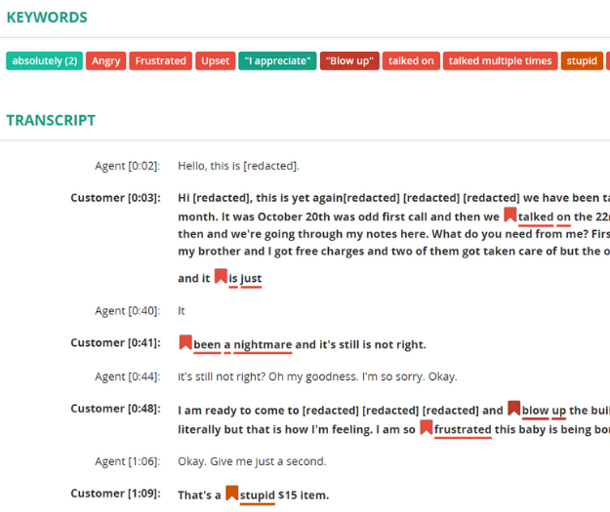Click the agent line "Okay. Give me just a second."
This screenshot has width=610, height=512.
click(x=252, y=461)
